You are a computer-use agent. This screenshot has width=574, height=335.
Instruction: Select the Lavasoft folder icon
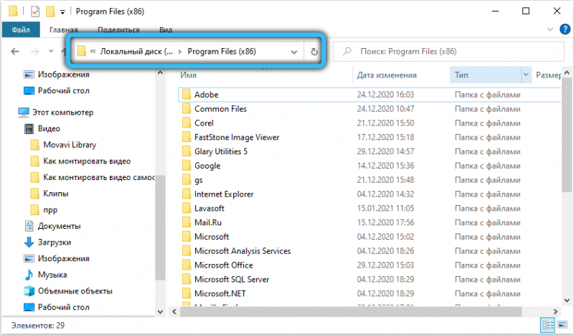tap(187, 208)
